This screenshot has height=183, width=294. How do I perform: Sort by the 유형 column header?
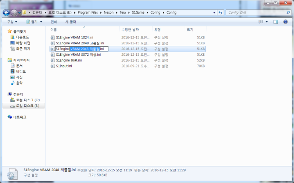(x=157, y=30)
